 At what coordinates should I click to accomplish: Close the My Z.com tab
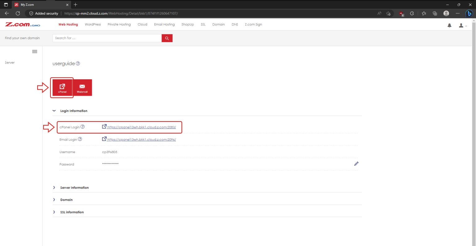tap(68, 5)
